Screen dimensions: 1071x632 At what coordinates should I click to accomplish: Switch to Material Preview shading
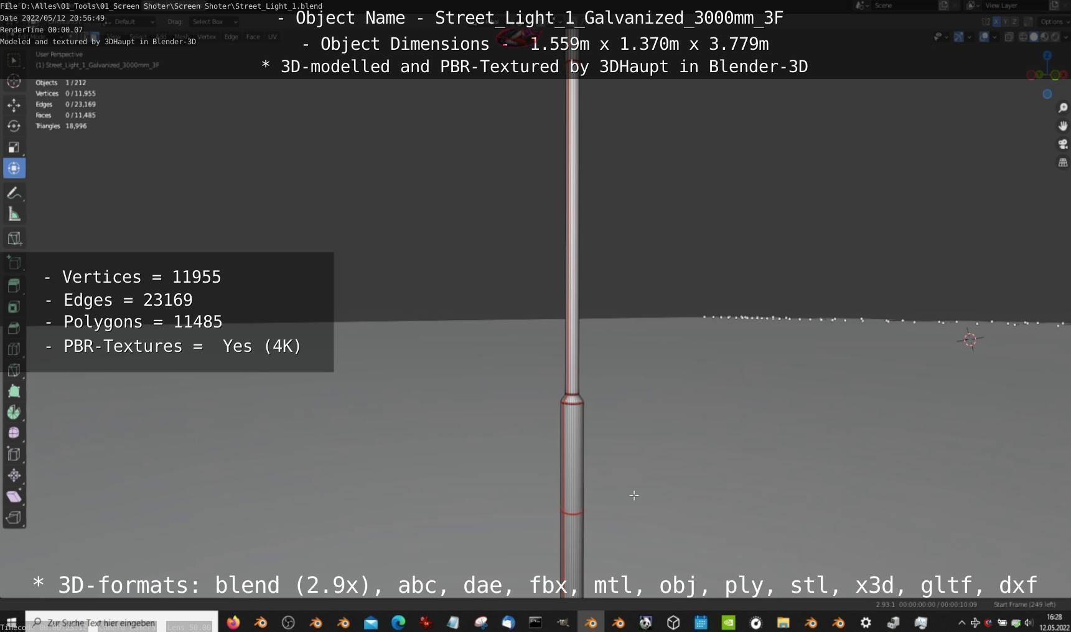[x=1044, y=37]
